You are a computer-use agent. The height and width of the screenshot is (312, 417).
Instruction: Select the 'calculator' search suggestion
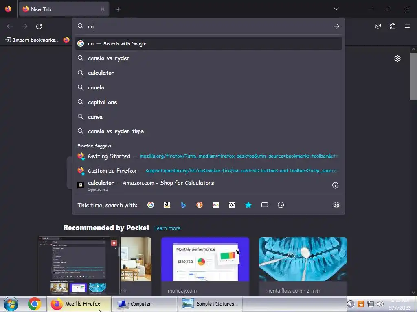coord(208,73)
